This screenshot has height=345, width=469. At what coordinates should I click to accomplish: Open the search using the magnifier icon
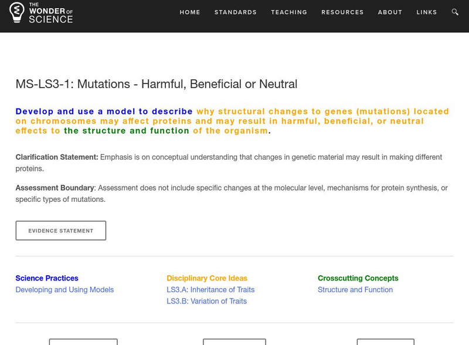[454, 12]
